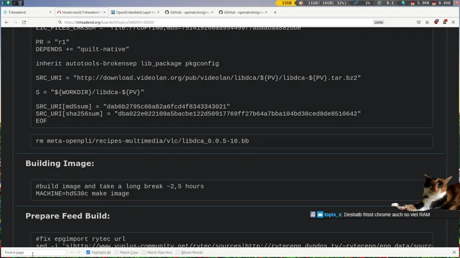The image size is (460, 258).
Task: Focus the Find in page text field
Action: [33, 253]
